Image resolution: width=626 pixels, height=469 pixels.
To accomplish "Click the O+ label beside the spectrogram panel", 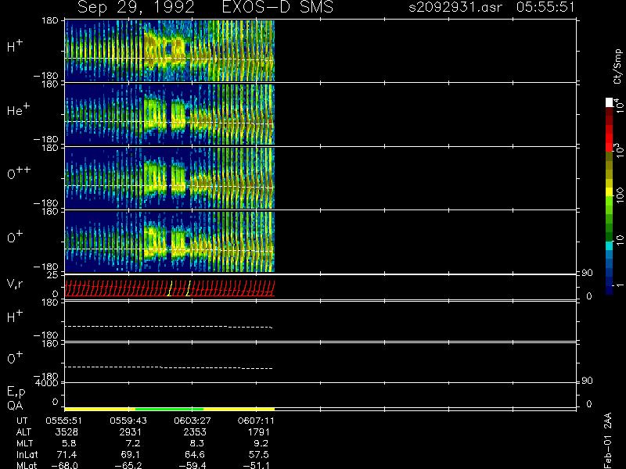I will tap(15, 237).
